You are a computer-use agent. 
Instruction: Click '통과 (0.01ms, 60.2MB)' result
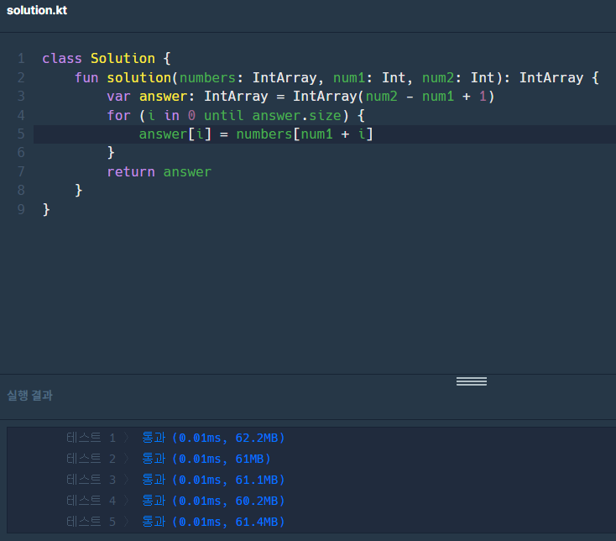click(213, 501)
